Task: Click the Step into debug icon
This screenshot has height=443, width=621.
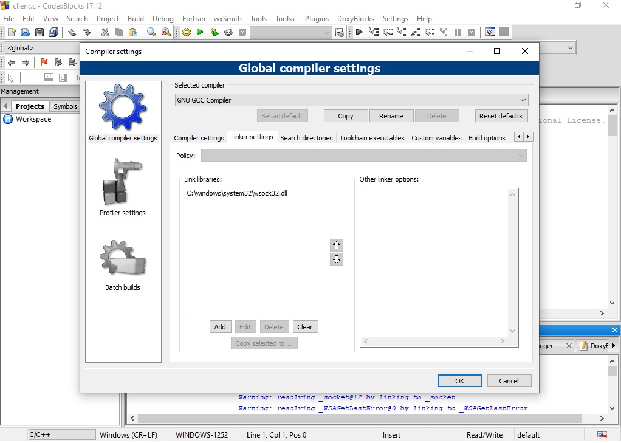Action: click(x=402, y=32)
